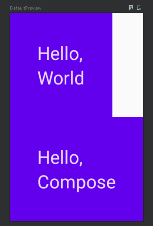Viewport: 153px width, 226px height.
Task: Click the purple area above the first "Hello,"
Action: (61, 29)
